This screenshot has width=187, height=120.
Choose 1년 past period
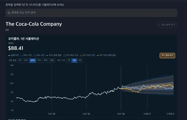pyautogui.click(x=69, y=60)
